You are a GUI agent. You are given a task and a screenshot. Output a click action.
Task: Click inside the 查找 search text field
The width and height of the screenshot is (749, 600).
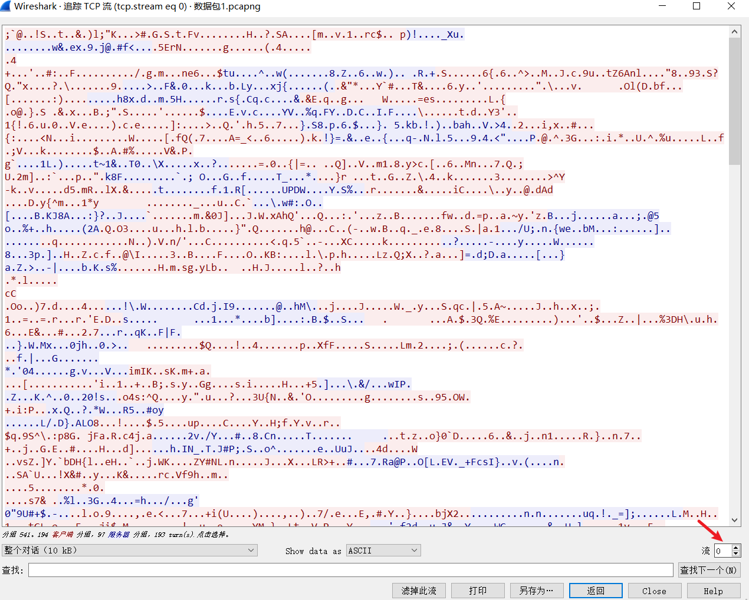(350, 570)
